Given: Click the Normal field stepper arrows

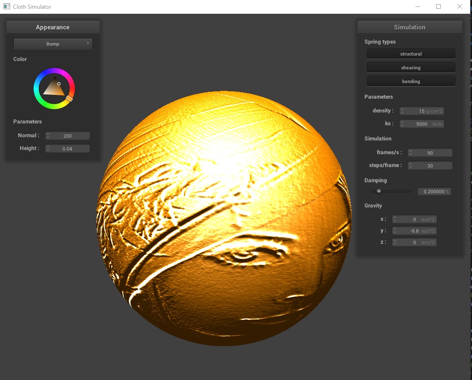Looking at the screenshot, I should pyautogui.click(x=48, y=136).
